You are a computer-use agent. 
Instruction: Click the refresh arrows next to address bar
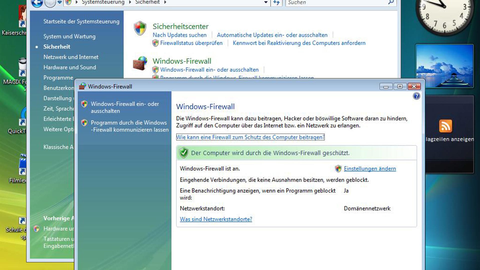(276, 2)
